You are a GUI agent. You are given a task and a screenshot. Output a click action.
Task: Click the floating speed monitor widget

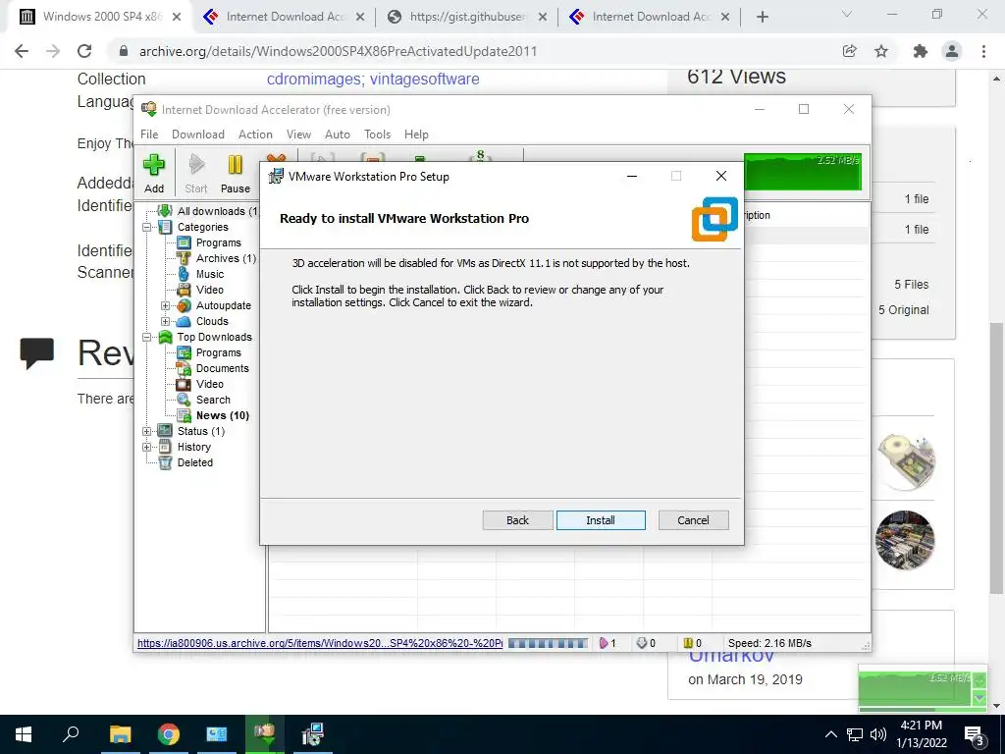click(922, 687)
